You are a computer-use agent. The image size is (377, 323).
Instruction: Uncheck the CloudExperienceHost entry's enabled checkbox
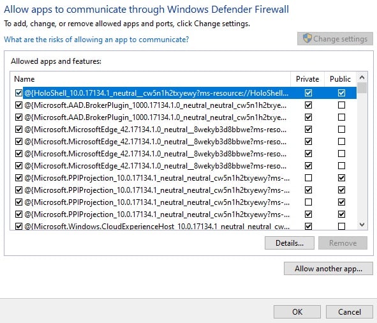pos(18,226)
